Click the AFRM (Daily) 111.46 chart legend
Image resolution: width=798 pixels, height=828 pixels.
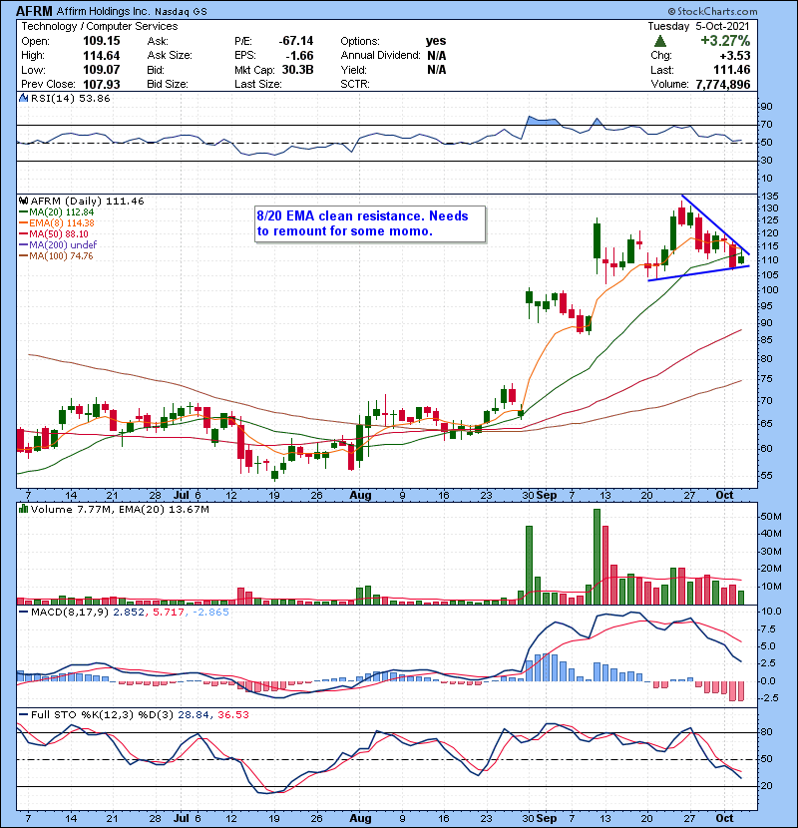[x=87, y=202]
